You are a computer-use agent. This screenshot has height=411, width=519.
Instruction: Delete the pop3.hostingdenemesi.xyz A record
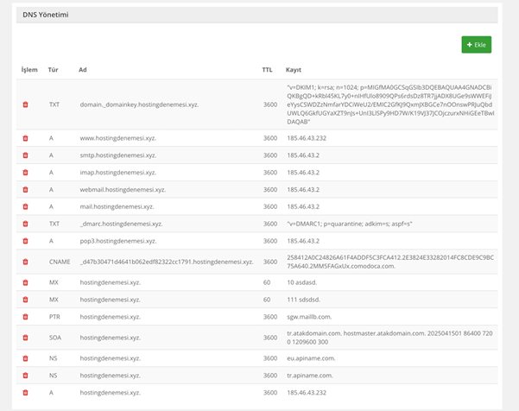tap(25, 241)
